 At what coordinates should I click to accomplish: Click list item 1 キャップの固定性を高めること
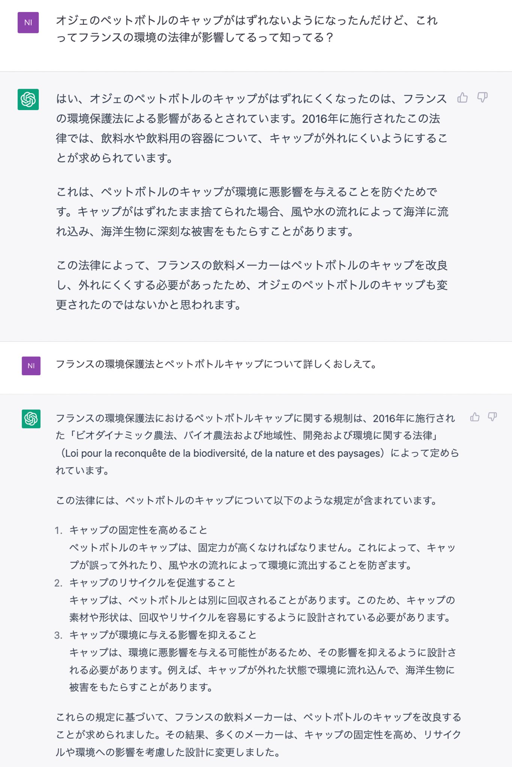pyautogui.click(x=138, y=530)
